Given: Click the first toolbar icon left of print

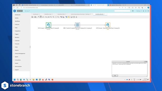Looking at the screenshot, I should (x=32, y=17).
